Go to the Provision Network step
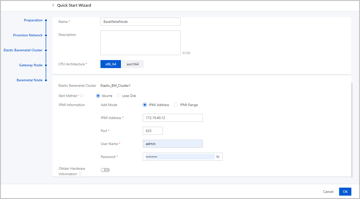This screenshot has height=199, width=360. click(x=28, y=35)
